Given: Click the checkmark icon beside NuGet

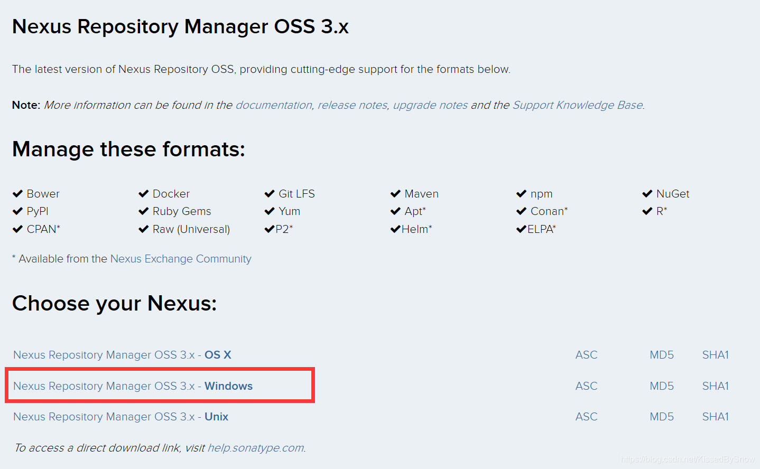Looking at the screenshot, I should click(647, 194).
